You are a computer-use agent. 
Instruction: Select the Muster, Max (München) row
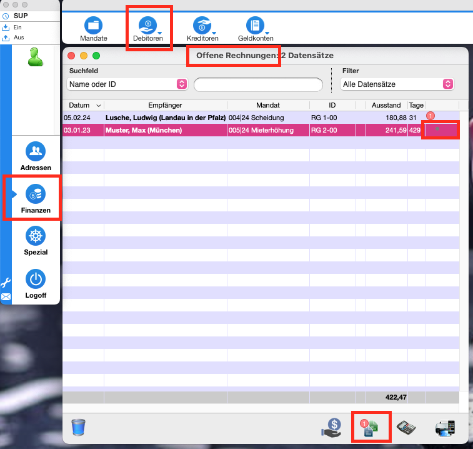click(x=261, y=130)
